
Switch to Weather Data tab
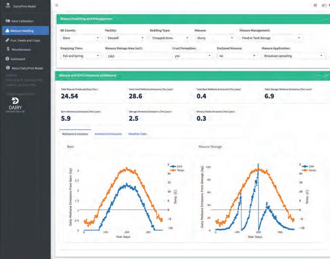tap(137, 134)
